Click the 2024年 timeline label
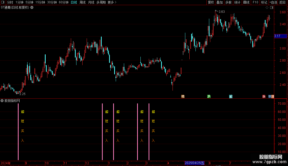Image resolution: width=288 pixels, height=166 pixels. point(6,163)
